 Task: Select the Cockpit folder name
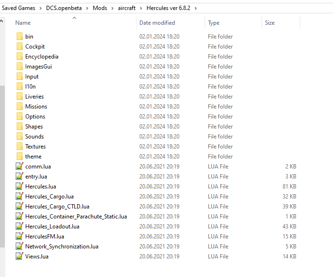[x=35, y=47]
